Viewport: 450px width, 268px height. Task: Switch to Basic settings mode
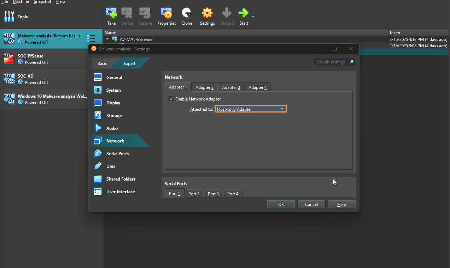tap(102, 63)
